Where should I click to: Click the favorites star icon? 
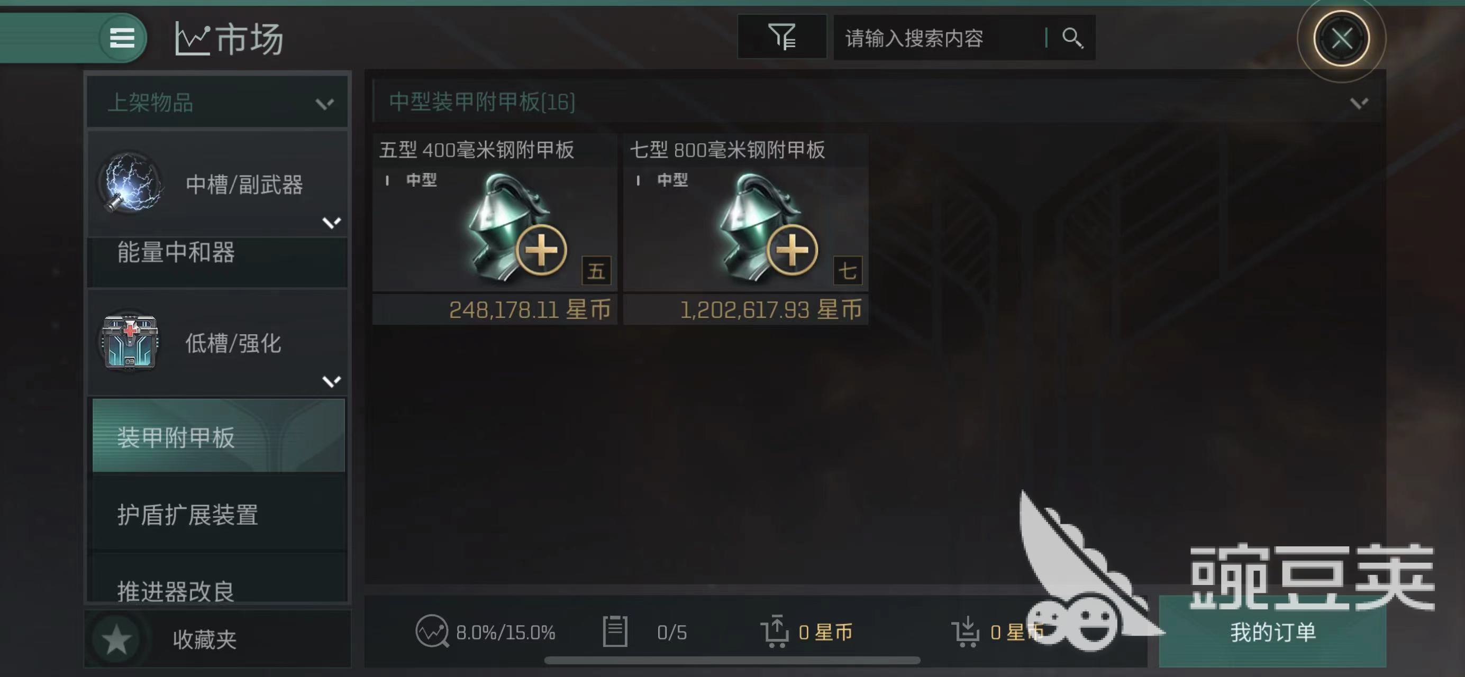click(x=116, y=639)
